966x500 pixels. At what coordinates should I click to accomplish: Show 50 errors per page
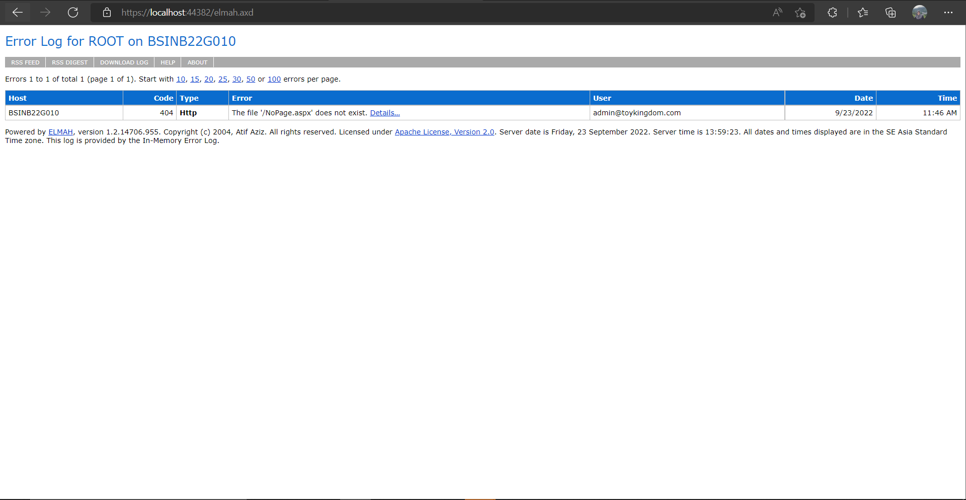click(251, 79)
